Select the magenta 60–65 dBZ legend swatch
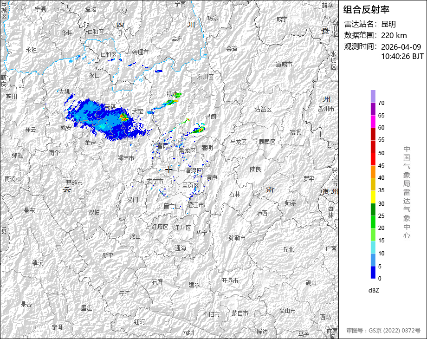The width and height of the screenshot is (427, 339). click(373, 121)
